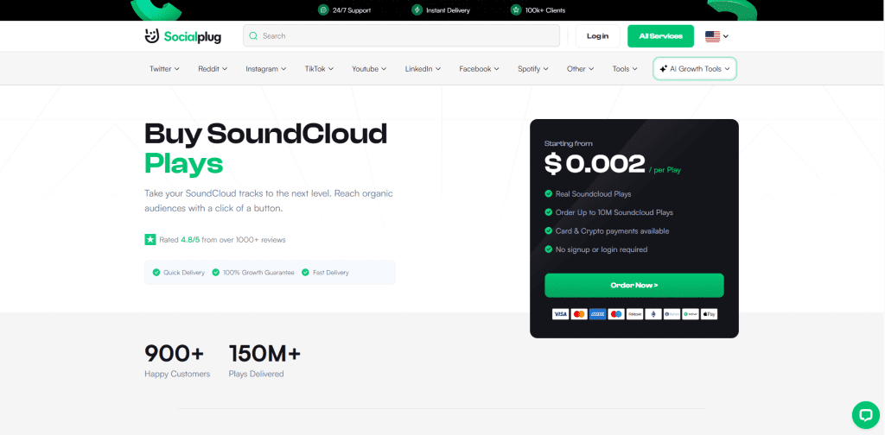Screen dimensions: 885x435
Task: Expand the Reddit services dropdown
Action: pos(213,69)
